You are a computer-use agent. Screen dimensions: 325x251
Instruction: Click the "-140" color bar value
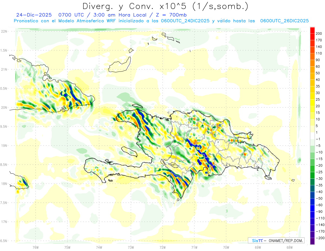(320, 225)
